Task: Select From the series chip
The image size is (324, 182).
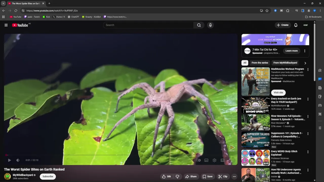Action: [260, 63]
